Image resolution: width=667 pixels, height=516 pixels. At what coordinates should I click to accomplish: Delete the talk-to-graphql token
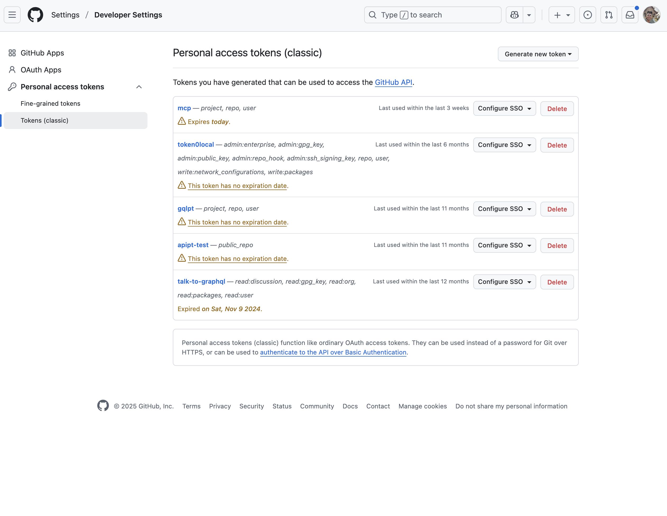(x=557, y=282)
